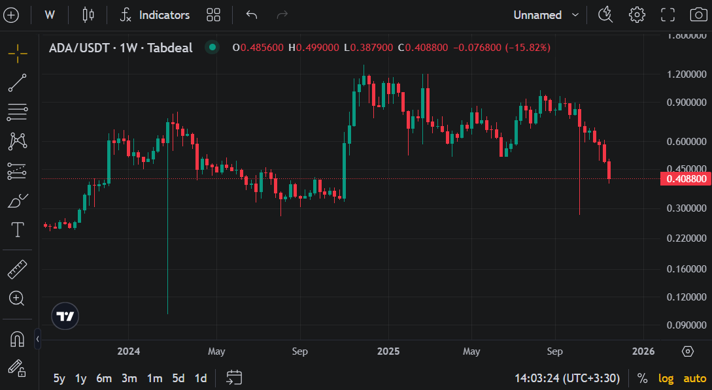Toggle auto scale for the chart
Image resolution: width=712 pixels, height=390 pixels.
694,378
